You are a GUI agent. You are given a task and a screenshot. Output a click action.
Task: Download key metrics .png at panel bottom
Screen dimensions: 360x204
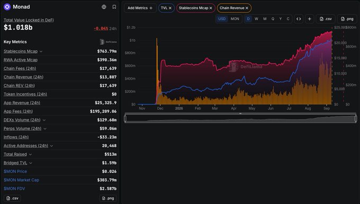[x=108, y=198]
